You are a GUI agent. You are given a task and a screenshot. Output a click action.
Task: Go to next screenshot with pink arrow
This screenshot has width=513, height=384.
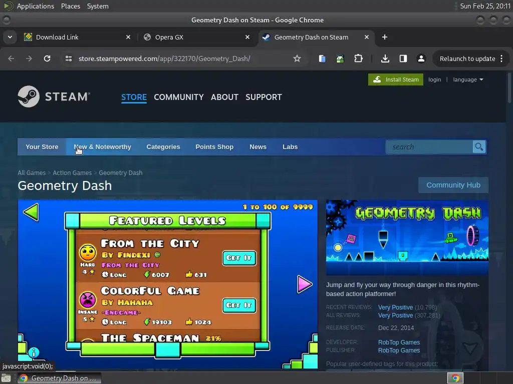click(304, 284)
